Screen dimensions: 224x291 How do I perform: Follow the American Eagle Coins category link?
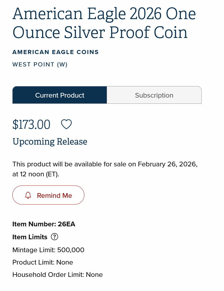click(56, 52)
